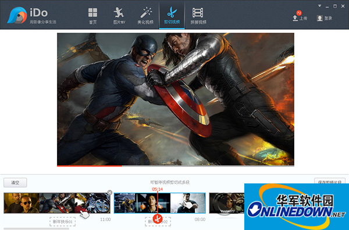Close the iDo window
This screenshot has width=349, height=230.
click(x=343, y=6)
